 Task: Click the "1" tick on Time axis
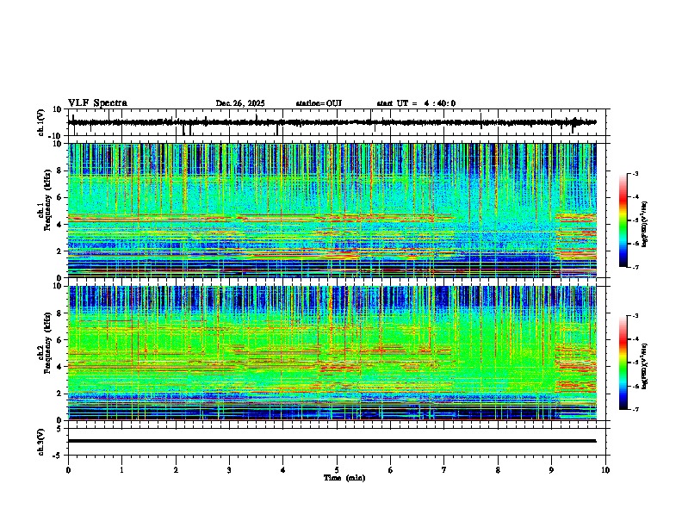pos(121,470)
